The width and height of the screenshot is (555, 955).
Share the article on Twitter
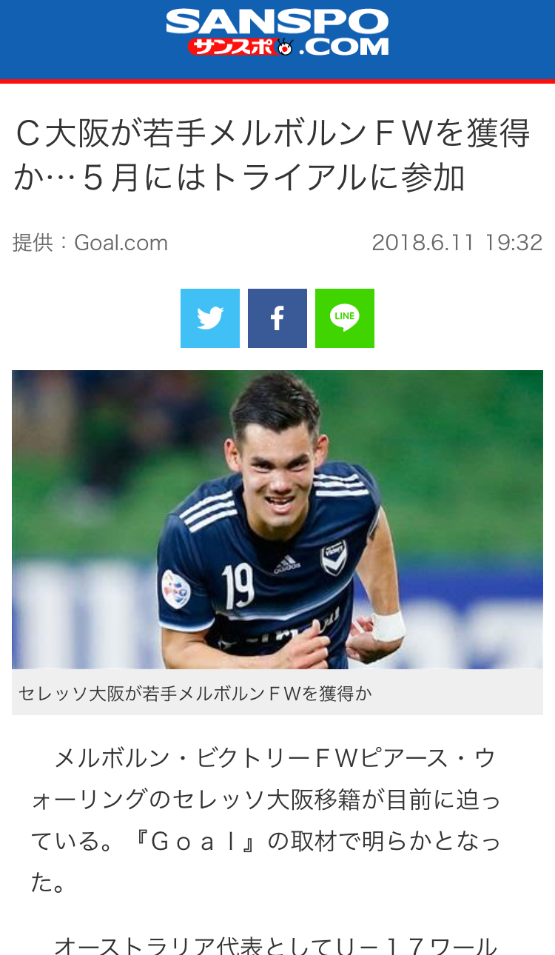tap(210, 318)
